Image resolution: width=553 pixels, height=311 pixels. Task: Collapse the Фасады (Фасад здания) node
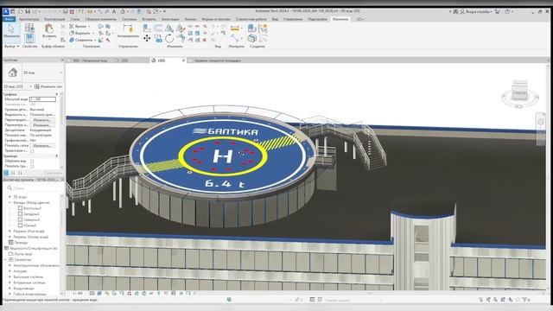pos(10,203)
